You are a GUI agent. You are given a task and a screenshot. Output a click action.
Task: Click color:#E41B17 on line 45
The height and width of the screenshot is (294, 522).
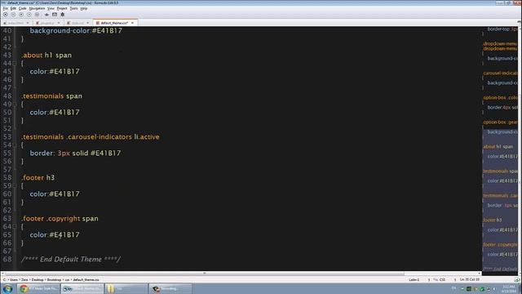click(55, 72)
